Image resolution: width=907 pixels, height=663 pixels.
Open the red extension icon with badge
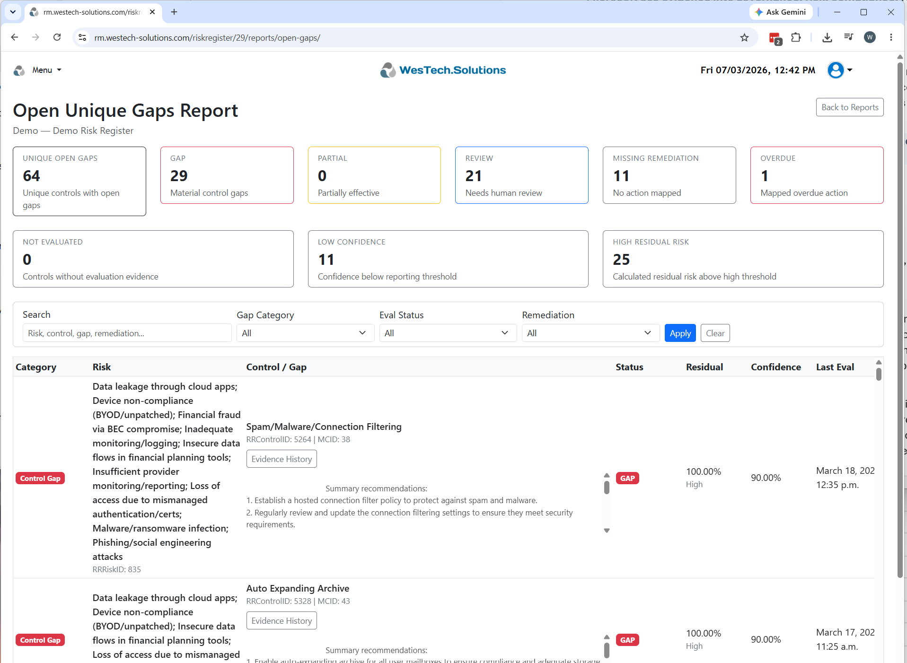(x=775, y=38)
